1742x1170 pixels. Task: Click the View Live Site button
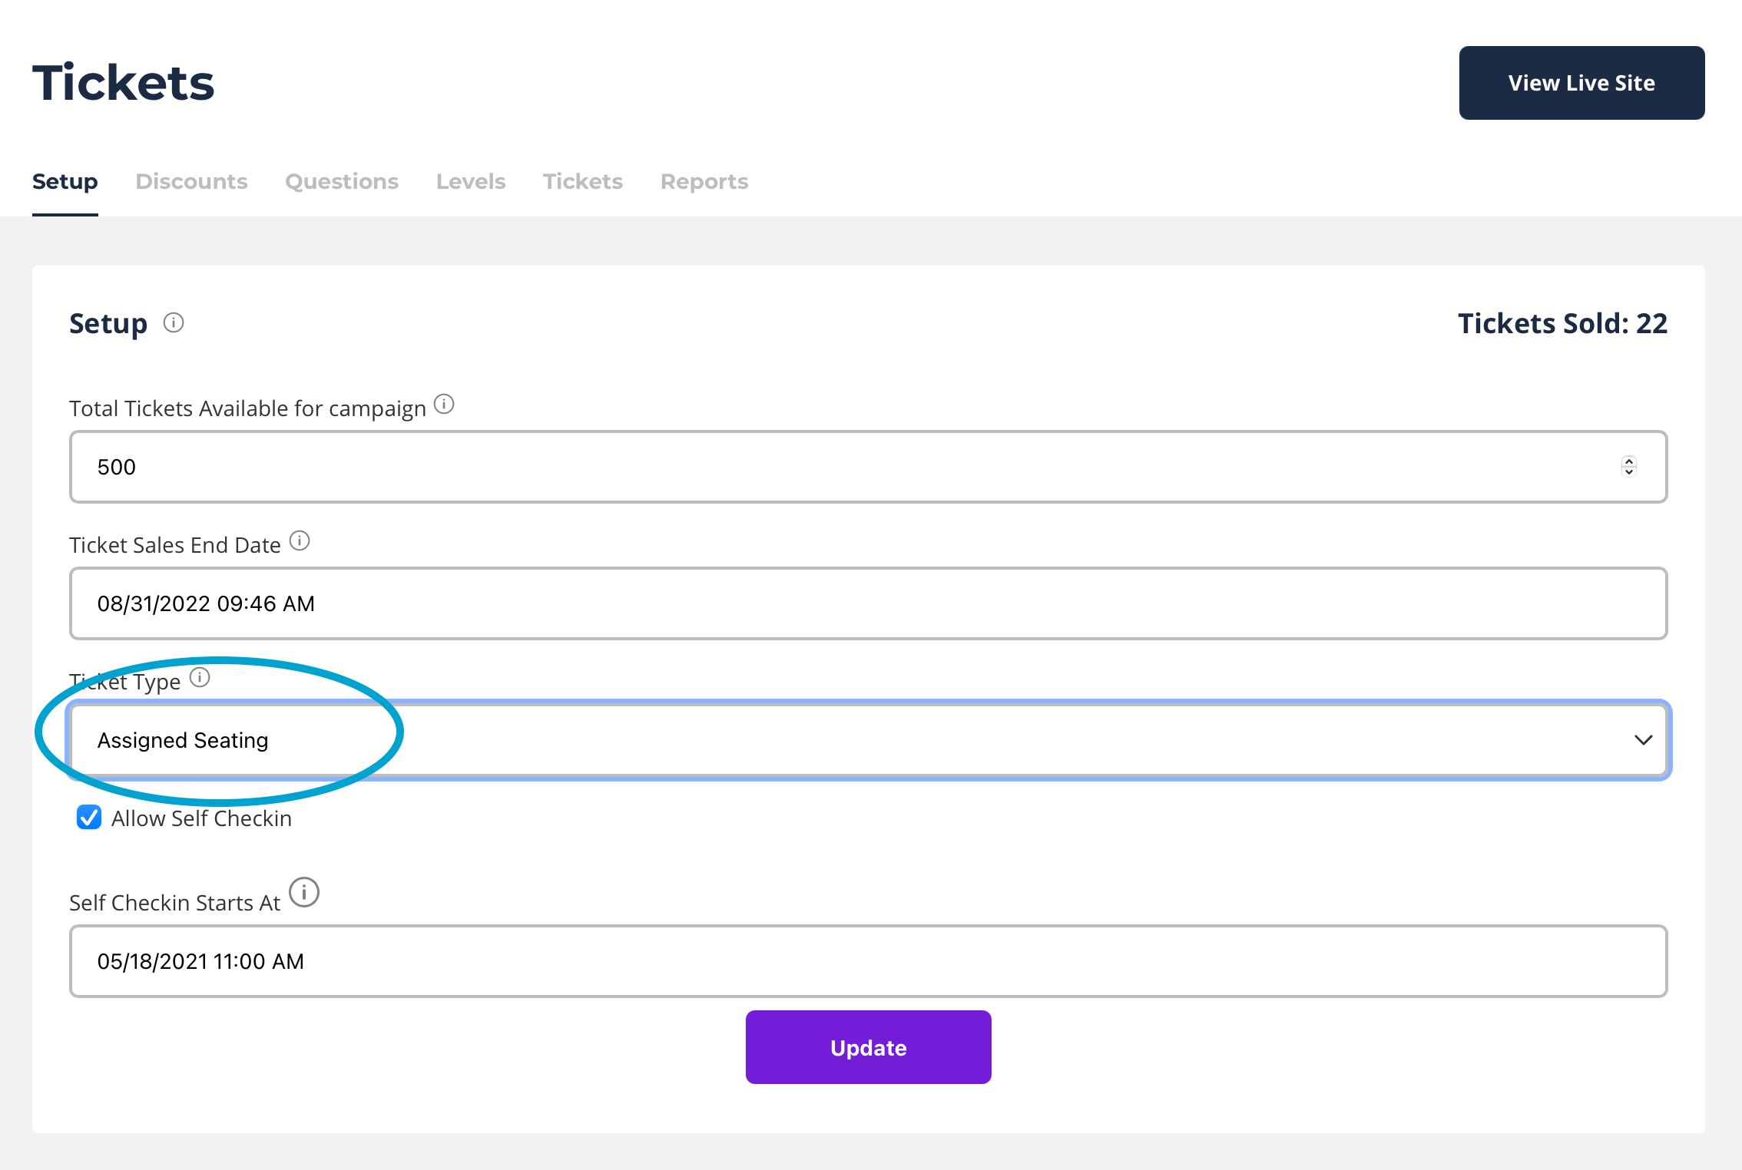(x=1581, y=83)
